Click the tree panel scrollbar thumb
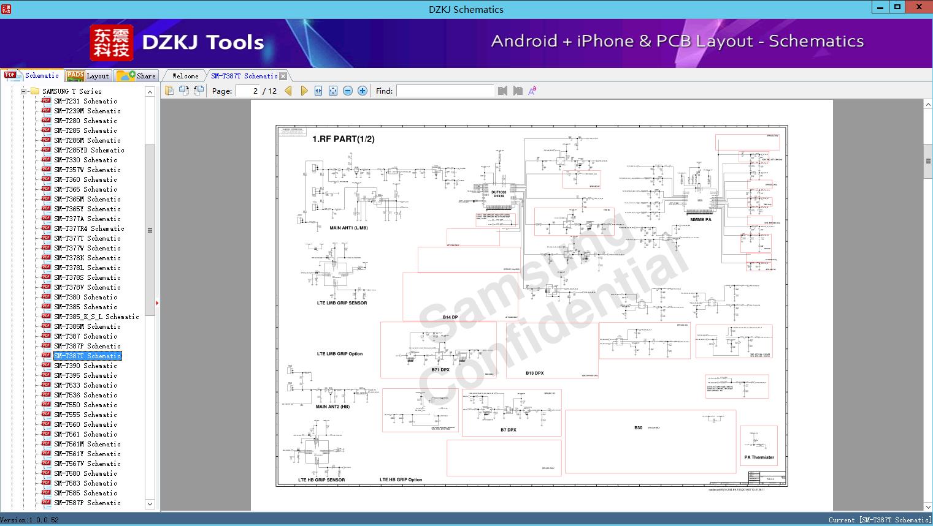 [x=150, y=230]
